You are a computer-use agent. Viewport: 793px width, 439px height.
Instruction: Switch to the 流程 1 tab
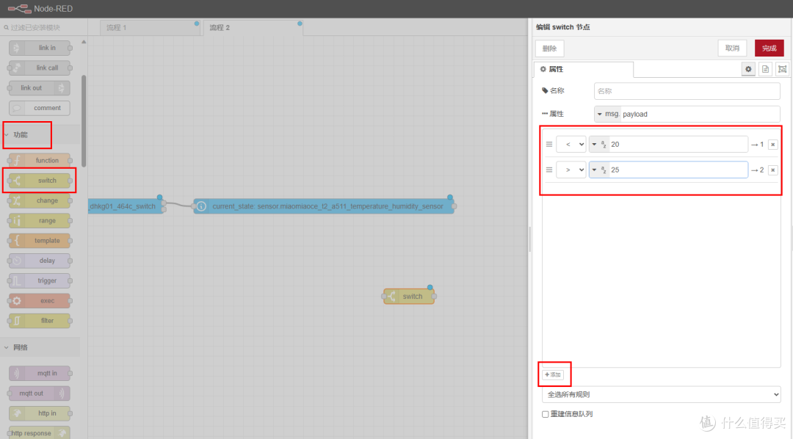[x=150, y=28]
